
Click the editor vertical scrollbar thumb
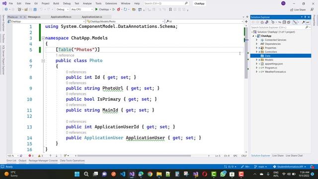tap(246, 53)
